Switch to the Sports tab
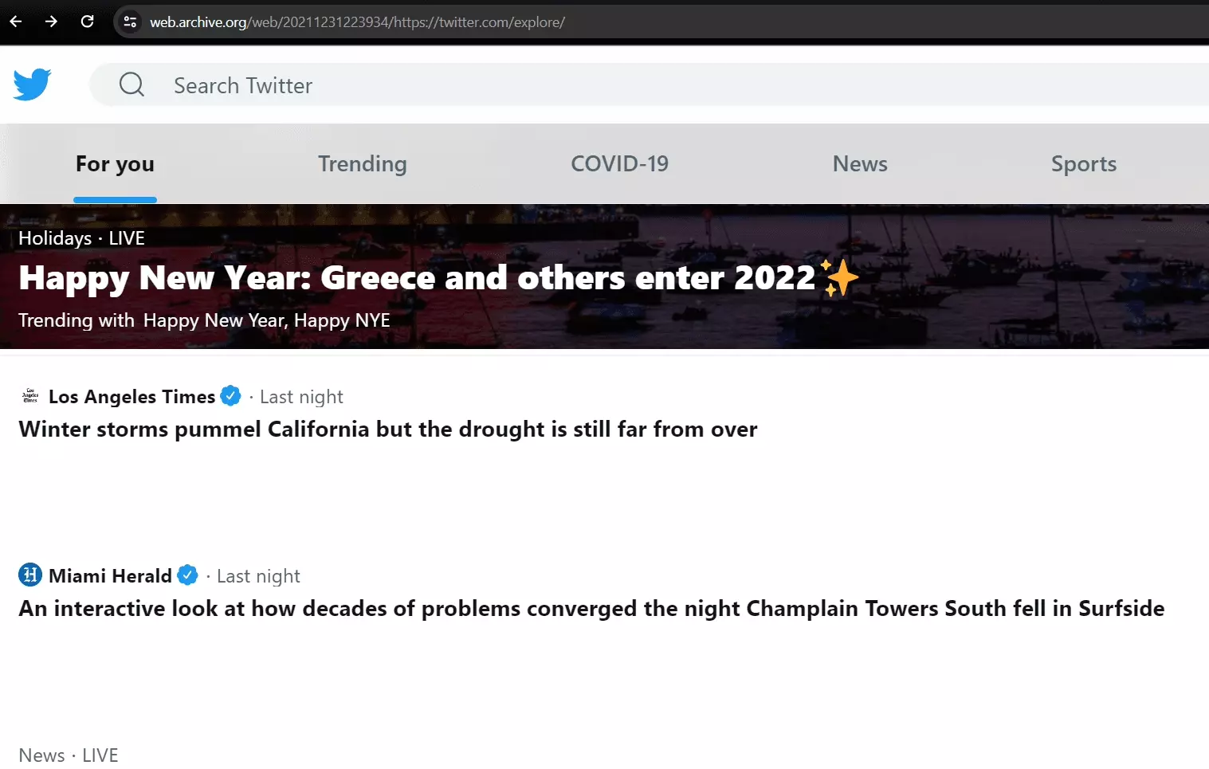1209x769 pixels. tap(1084, 163)
